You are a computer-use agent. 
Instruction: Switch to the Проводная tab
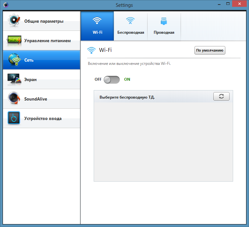(164, 26)
